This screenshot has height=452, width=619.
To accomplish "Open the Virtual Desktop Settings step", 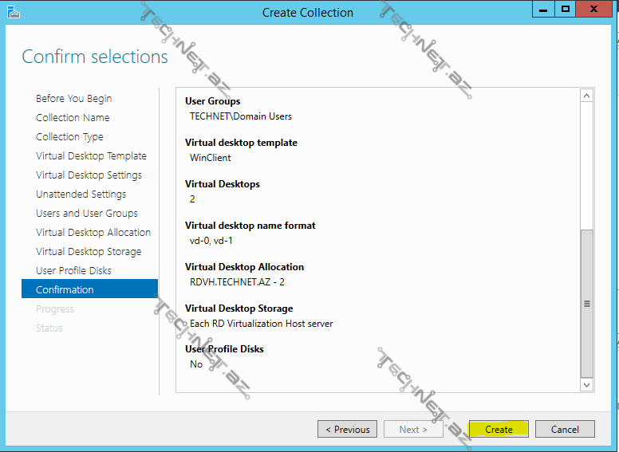I will 89,175.
